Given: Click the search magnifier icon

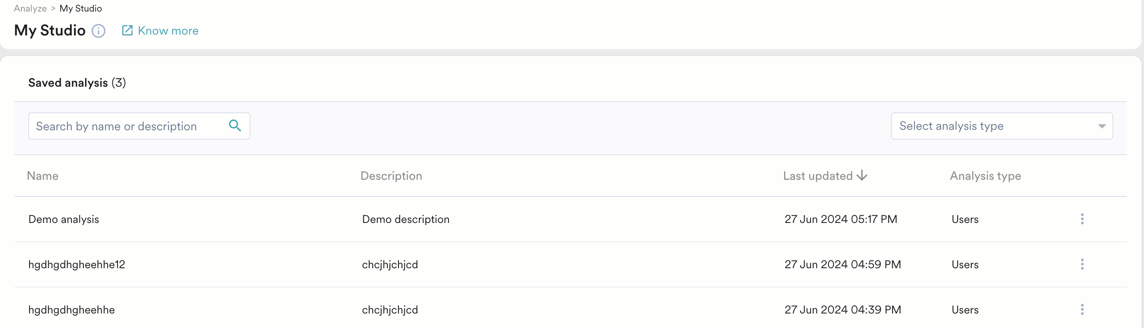Looking at the screenshot, I should click(235, 126).
